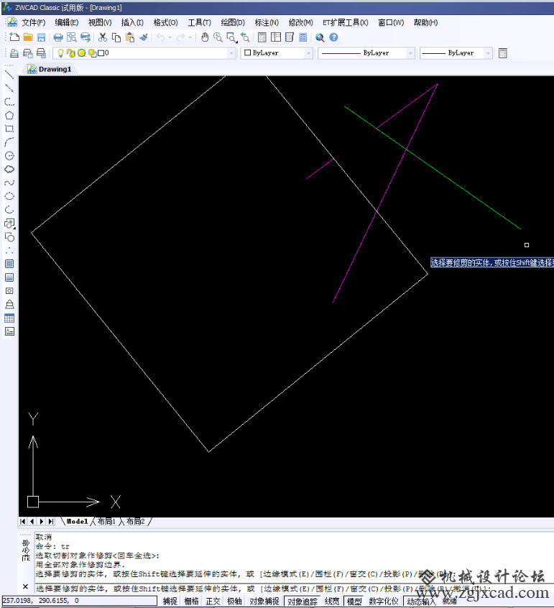This screenshot has width=554, height=608.
Task: Click the Publish/plot printer arrow icon
Action: tap(86, 37)
